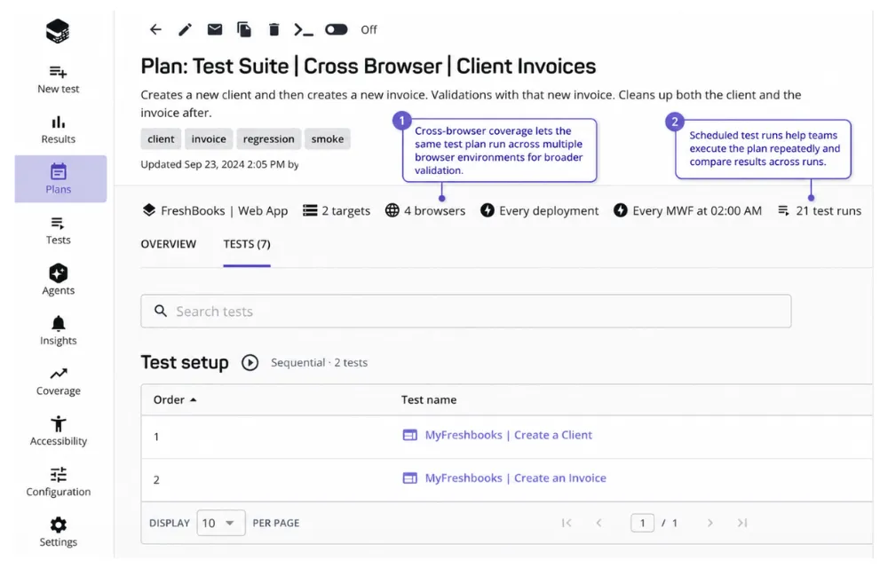Click the 4 browsers globe item
This screenshot has width=888, height=568.
[x=425, y=211]
